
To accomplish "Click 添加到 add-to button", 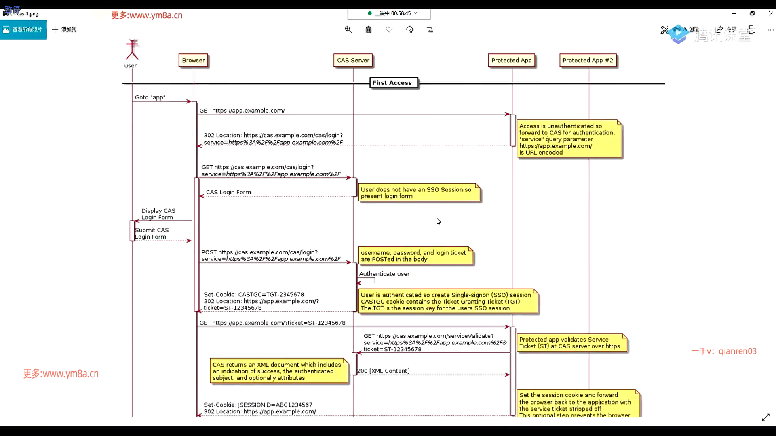I will pyautogui.click(x=64, y=29).
